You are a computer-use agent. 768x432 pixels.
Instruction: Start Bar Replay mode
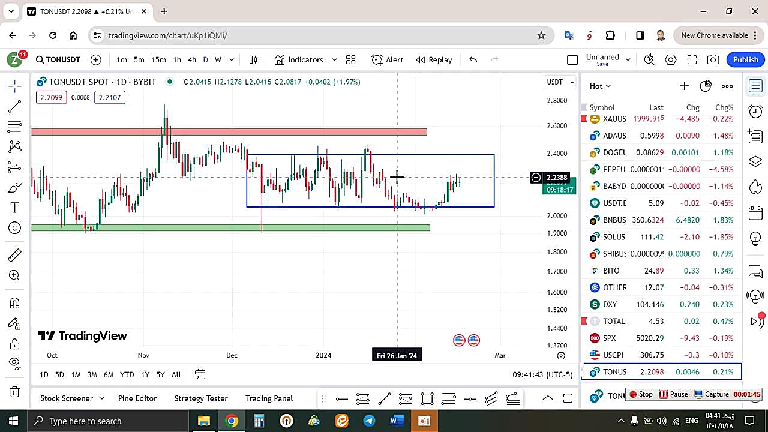(434, 59)
